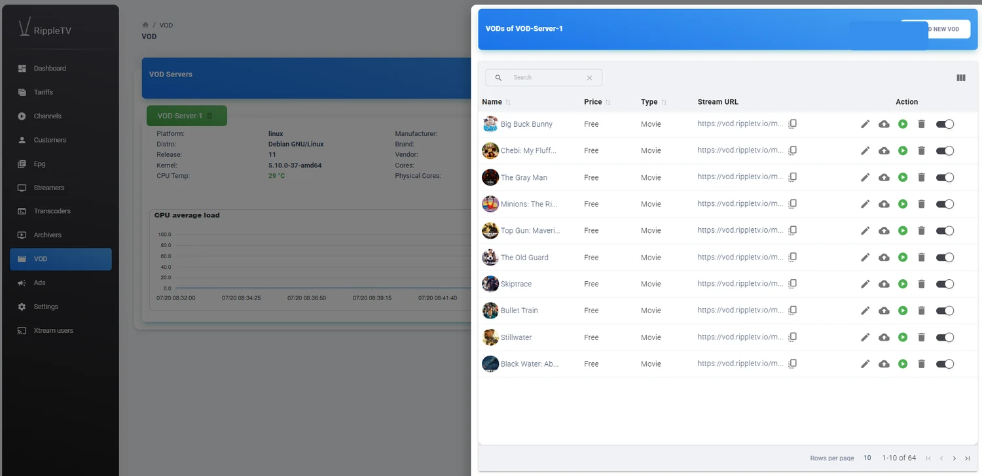Click VOD breadcrumb link
Viewport: 982px width, 476px height.
[166, 25]
